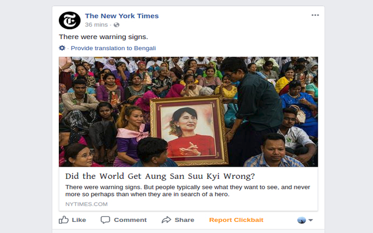Click the small profile picture icon
Viewport: 373px width, 233px height.
(x=301, y=220)
